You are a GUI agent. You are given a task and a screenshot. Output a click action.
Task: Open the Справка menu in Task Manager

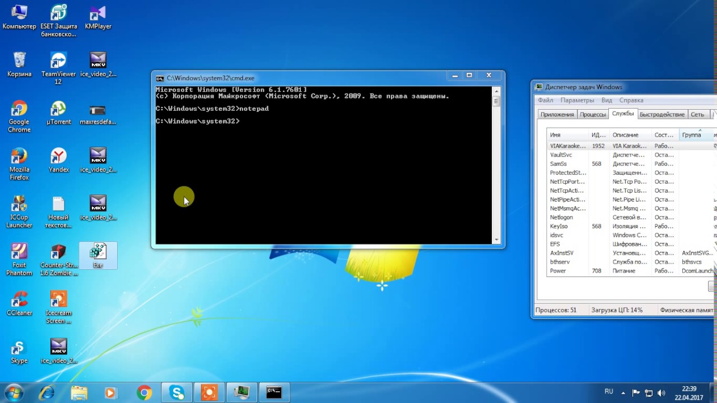point(631,100)
